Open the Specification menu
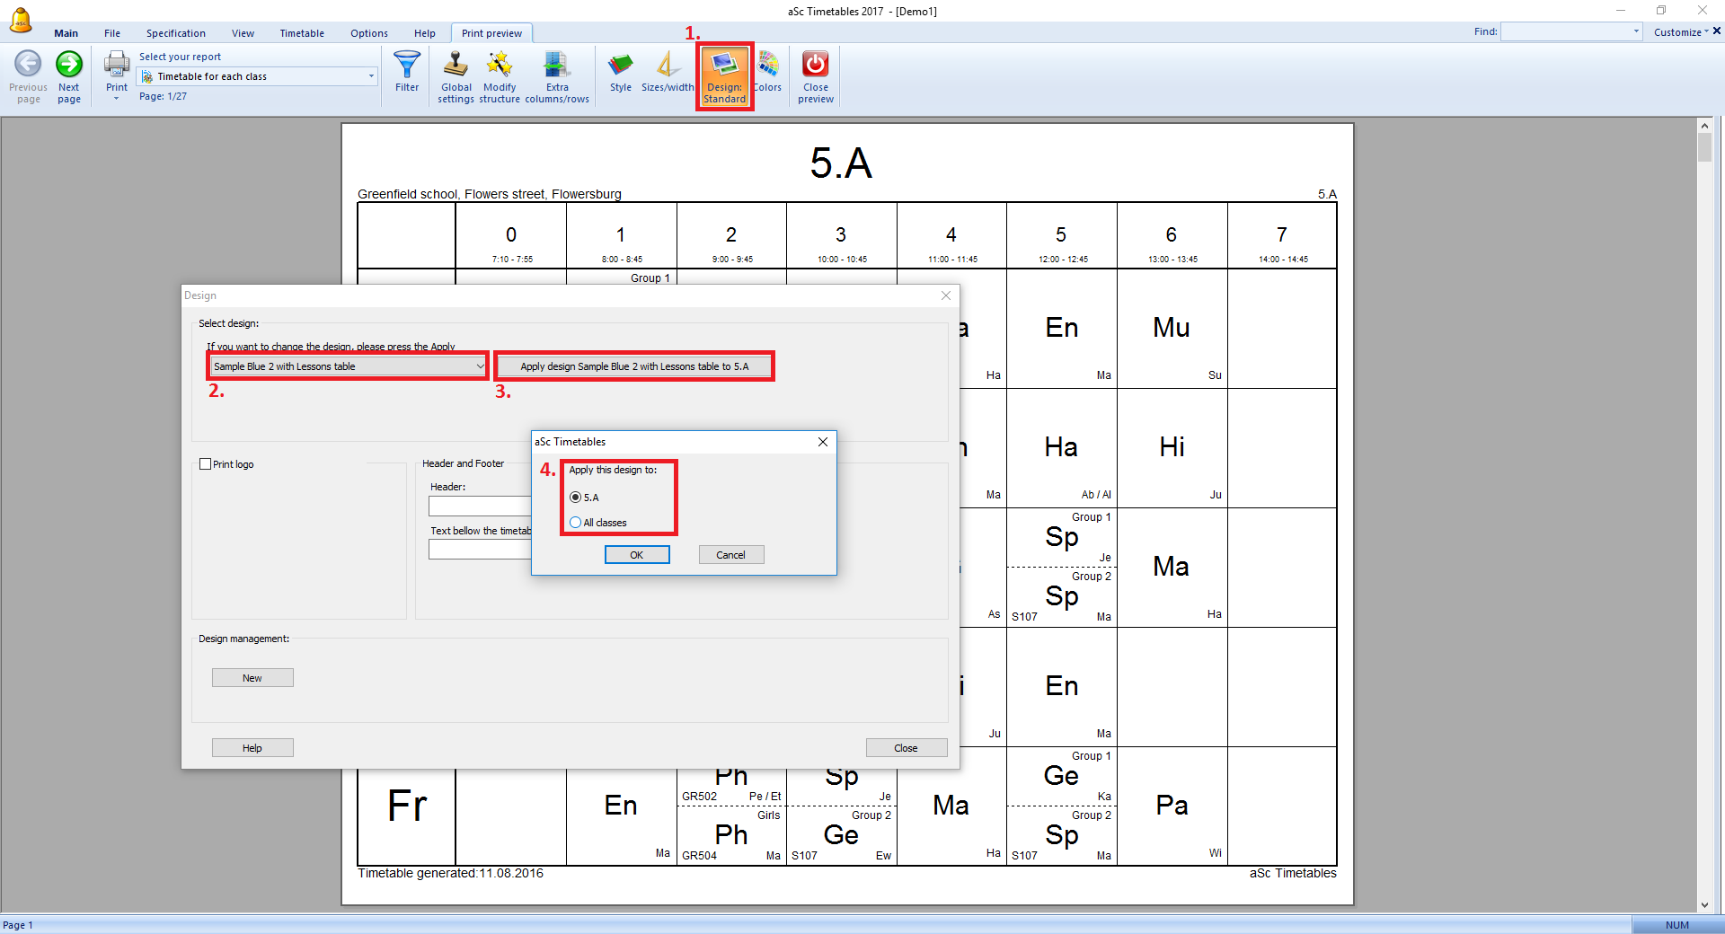The width and height of the screenshot is (1725, 934). 176,33
